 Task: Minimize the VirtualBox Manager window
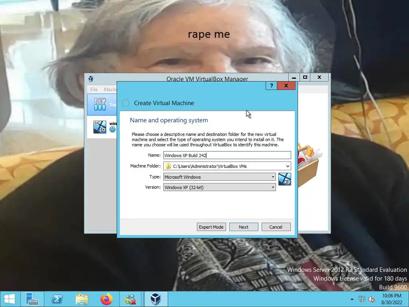294,77
